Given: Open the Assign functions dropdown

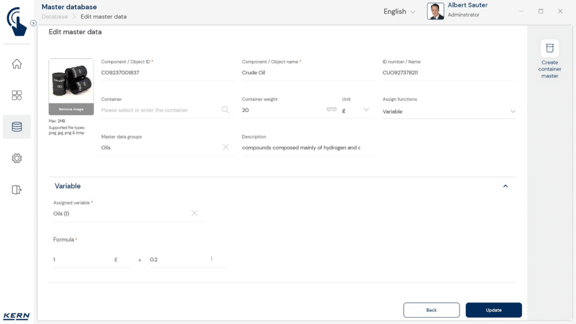Looking at the screenshot, I should (x=449, y=111).
